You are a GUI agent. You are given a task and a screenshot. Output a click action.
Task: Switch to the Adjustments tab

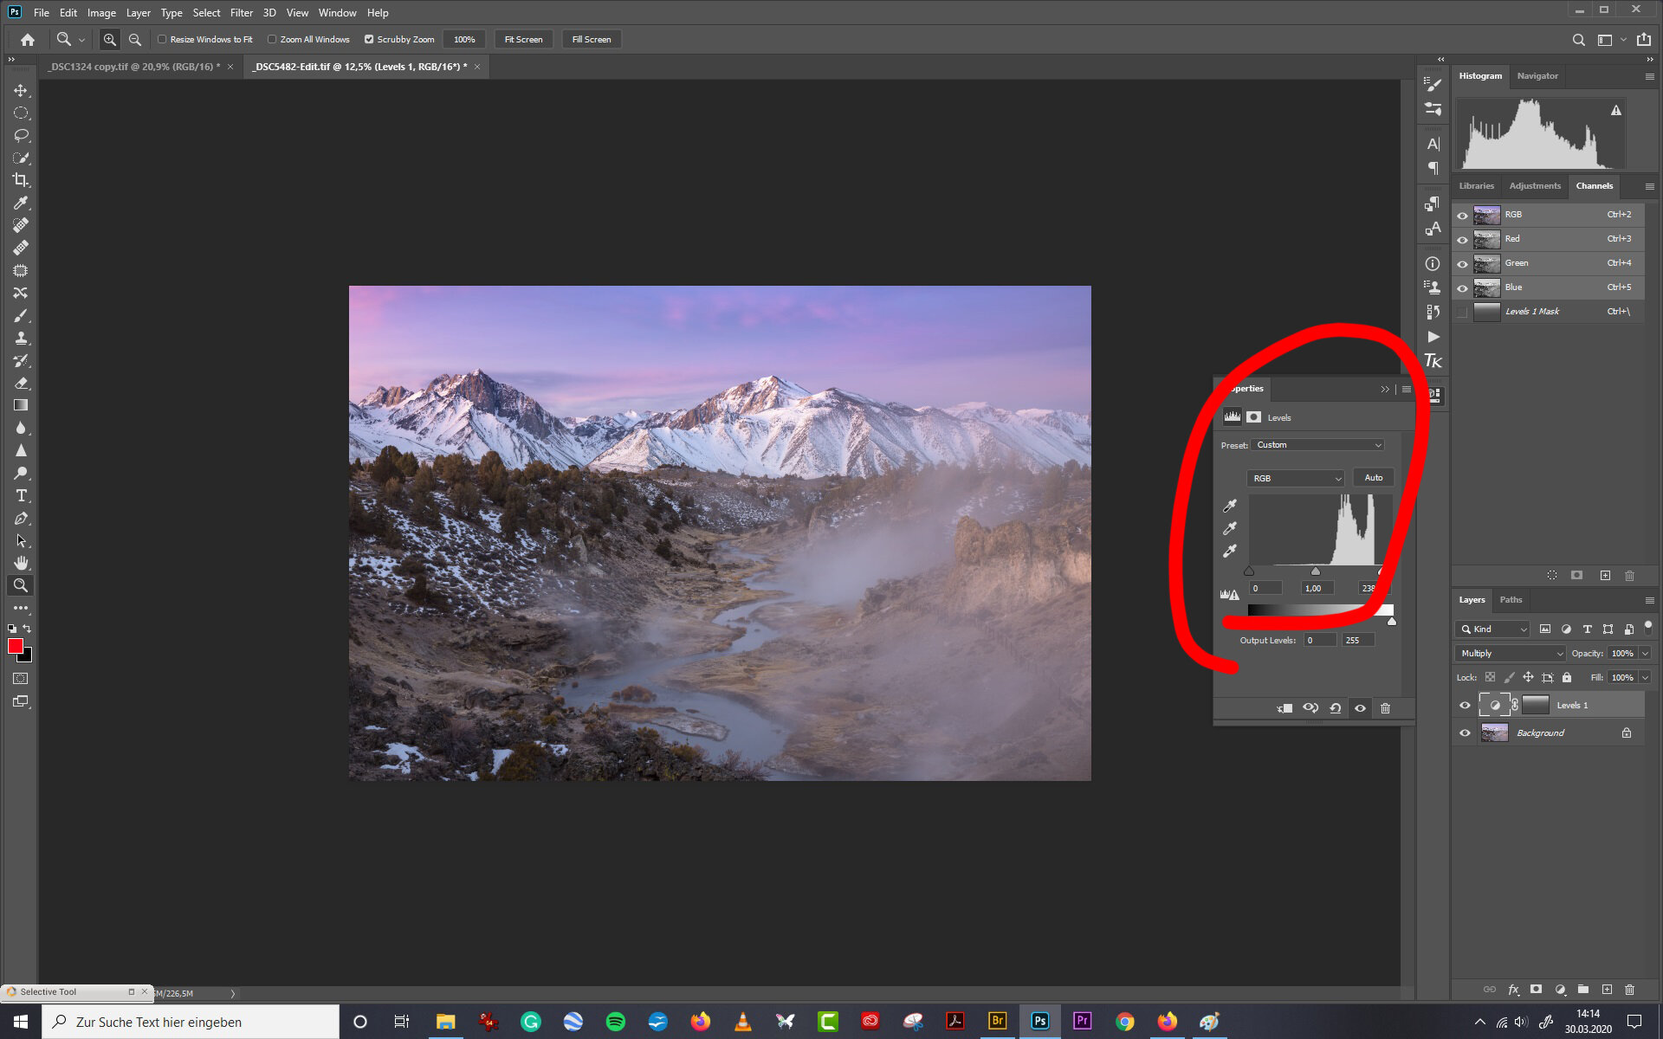pos(1534,185)
